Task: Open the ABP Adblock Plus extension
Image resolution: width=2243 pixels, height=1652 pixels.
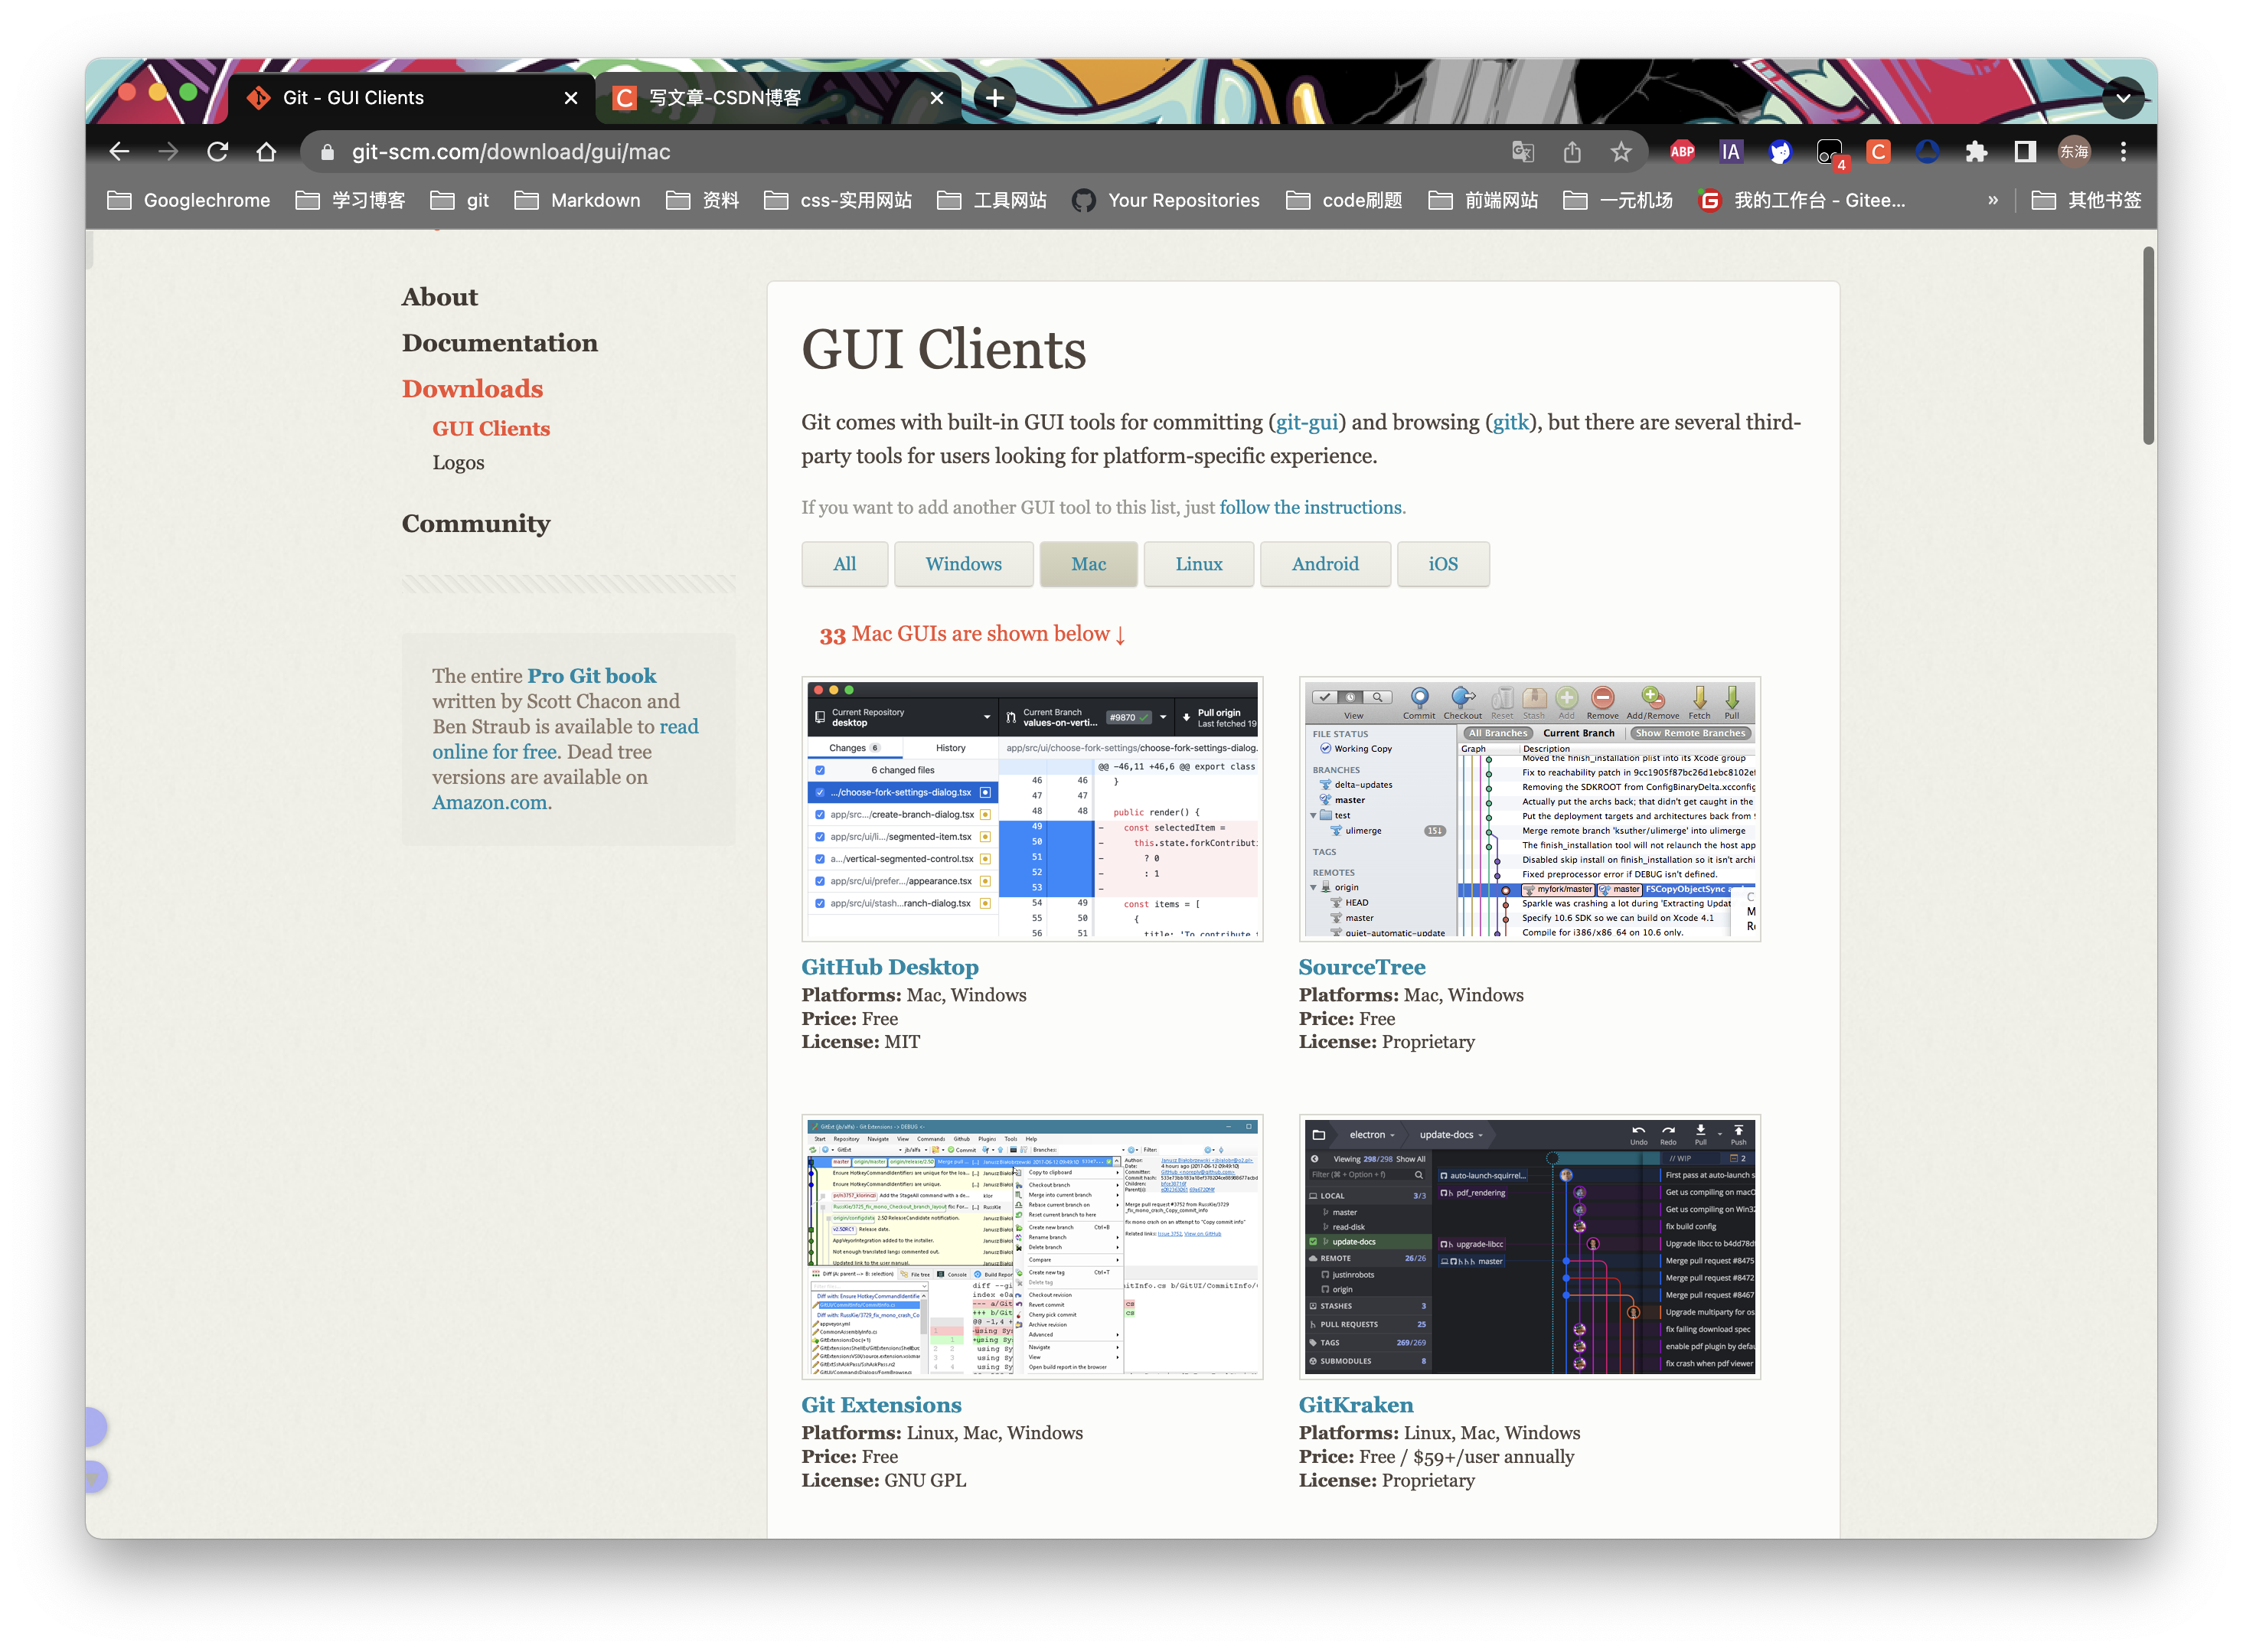Action: (x=1683, y=152)
